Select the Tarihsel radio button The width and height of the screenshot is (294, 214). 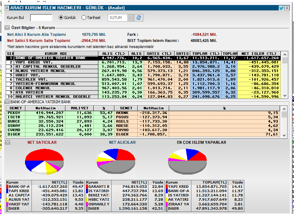click(84, 18)
